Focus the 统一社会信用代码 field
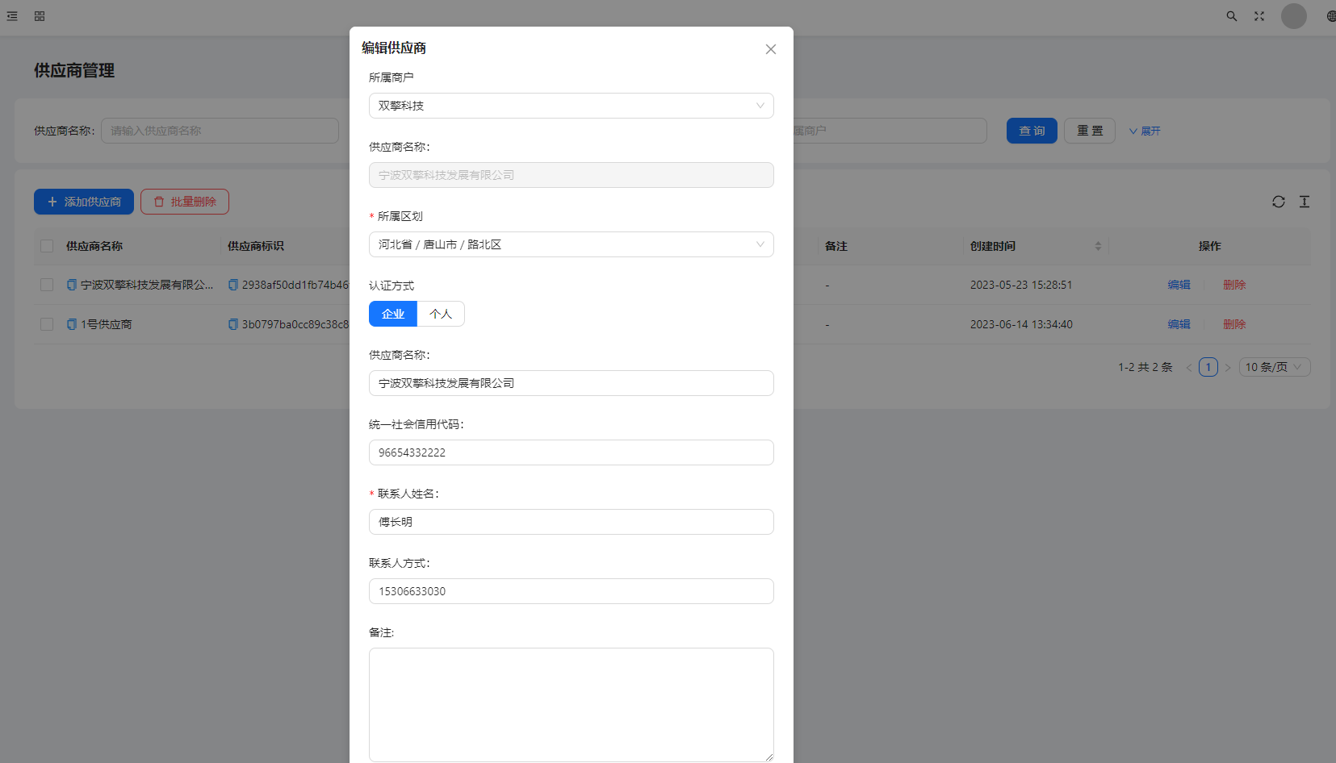The image size is (1336, 763). click(572, 452)
